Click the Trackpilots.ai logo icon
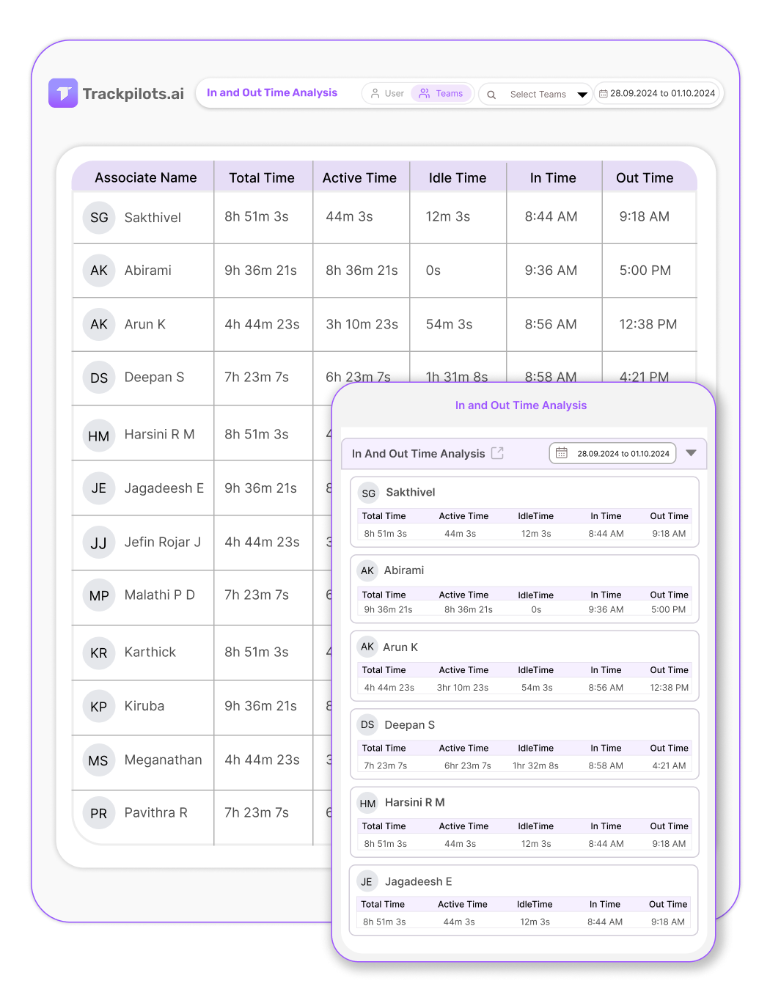 coord(63,93)
